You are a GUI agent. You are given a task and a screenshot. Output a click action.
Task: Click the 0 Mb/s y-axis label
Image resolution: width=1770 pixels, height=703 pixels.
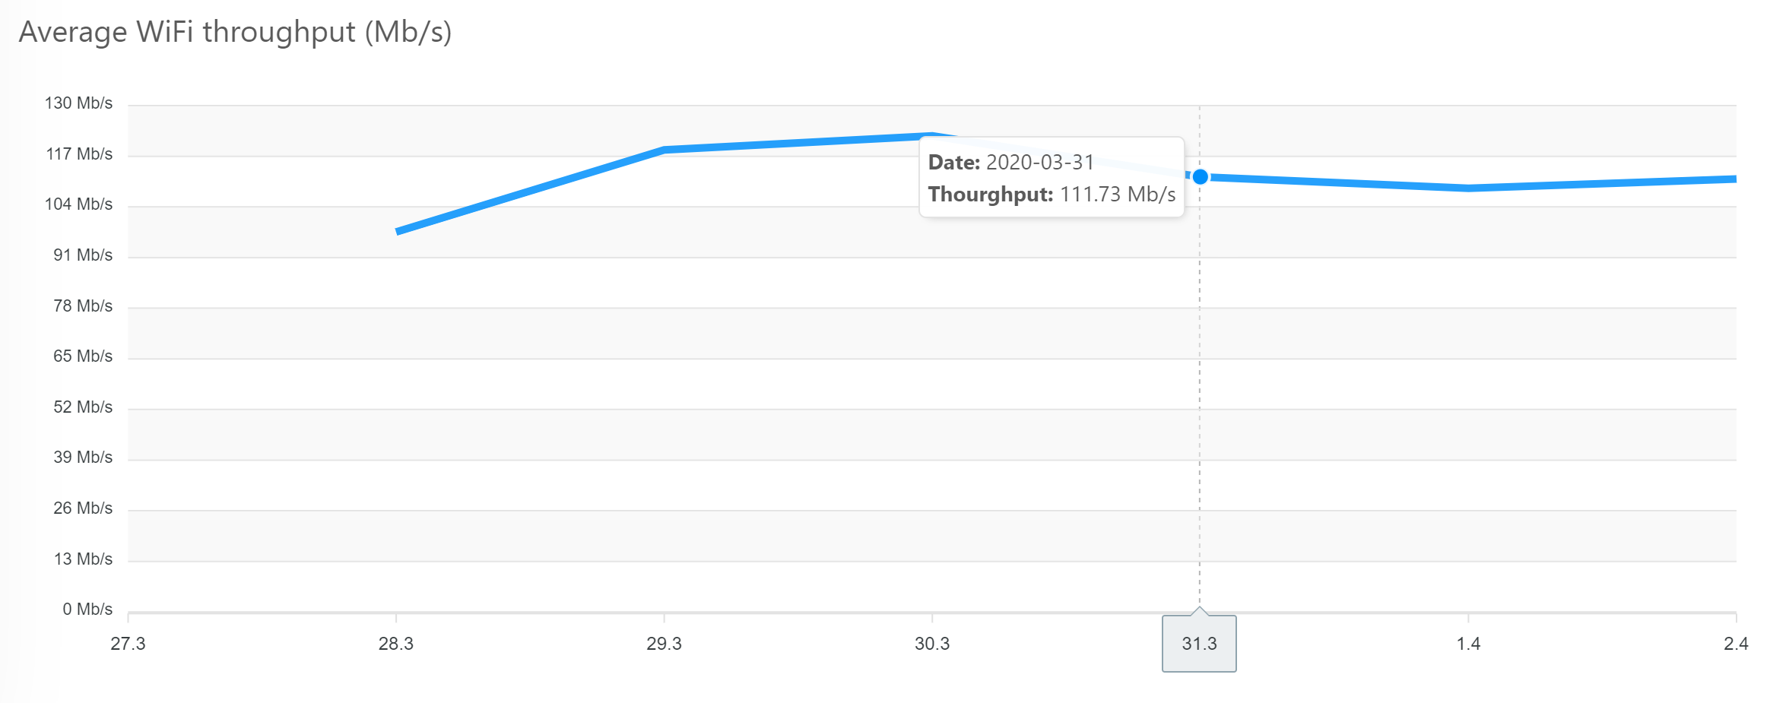pos(87,610)
